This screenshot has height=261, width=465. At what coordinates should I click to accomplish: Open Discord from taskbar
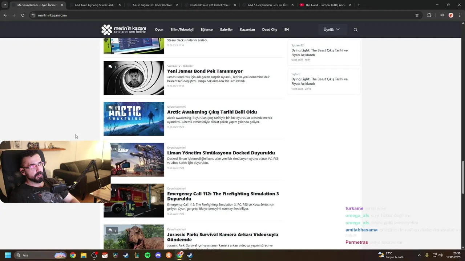[158, 255]
